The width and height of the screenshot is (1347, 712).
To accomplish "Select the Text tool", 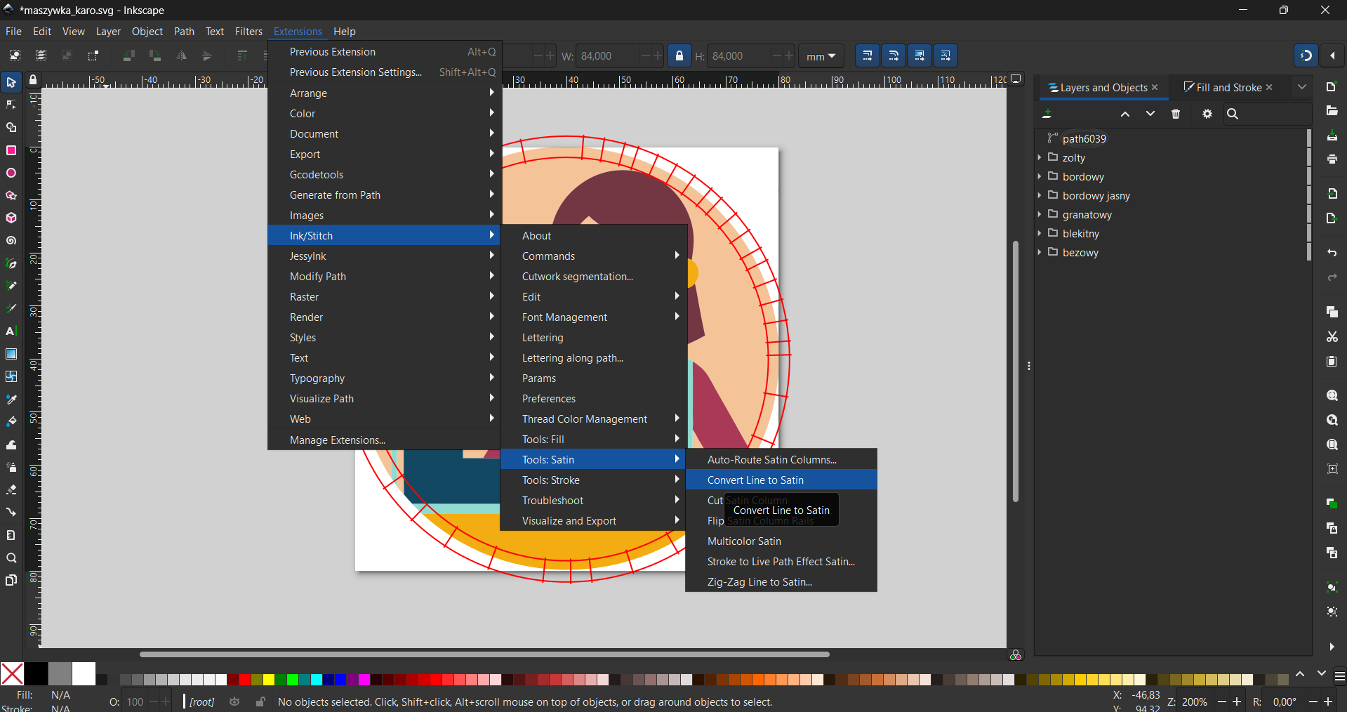I will (11, 331).
